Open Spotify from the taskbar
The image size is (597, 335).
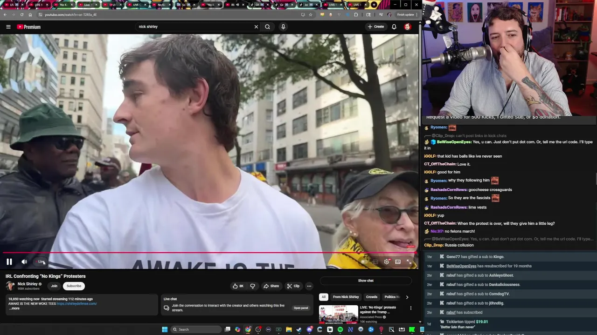click(x=340, y=329)
